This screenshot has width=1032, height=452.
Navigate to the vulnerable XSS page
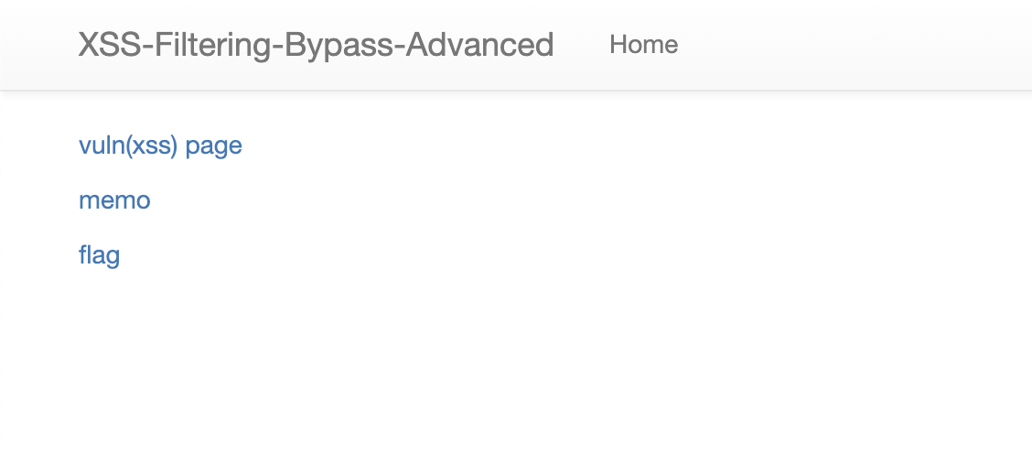tap(160, 145)
